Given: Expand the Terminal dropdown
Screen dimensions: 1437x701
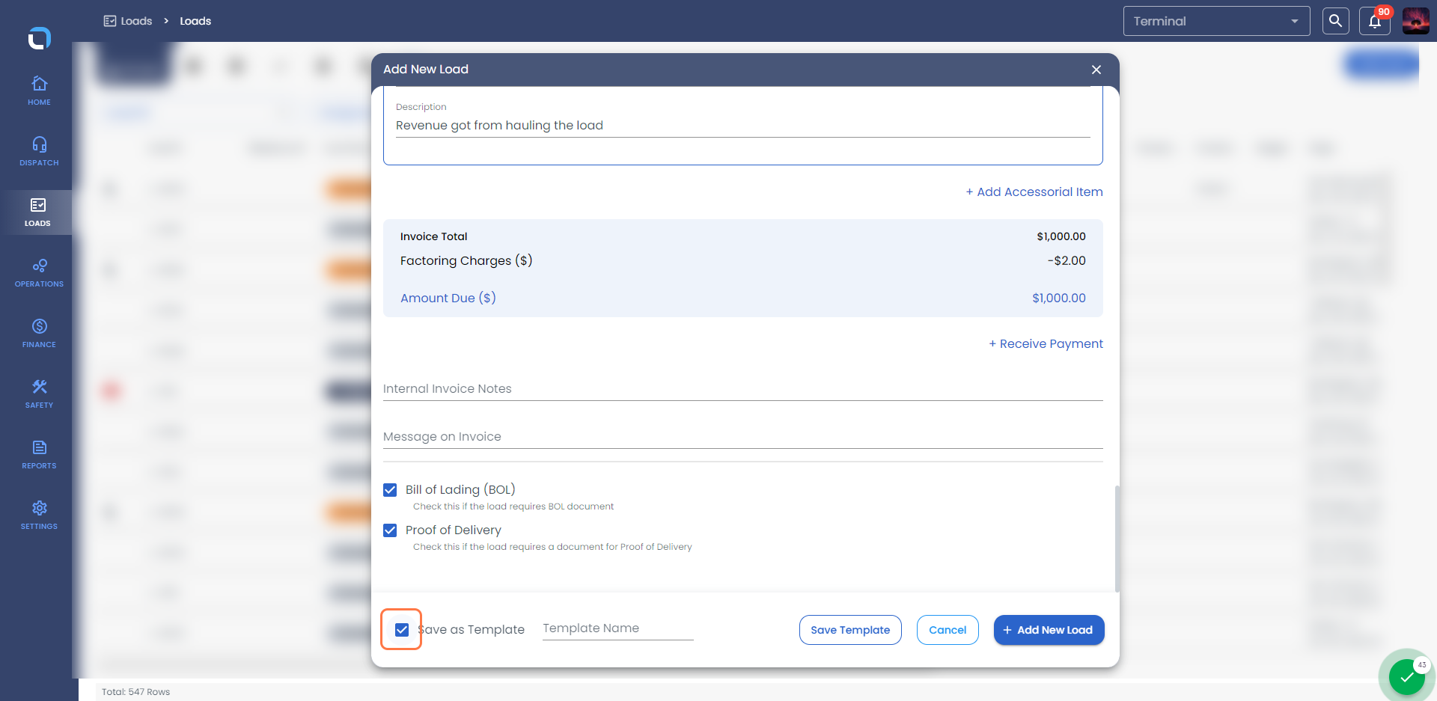Looking at the screenshot, I should 1216,21.
